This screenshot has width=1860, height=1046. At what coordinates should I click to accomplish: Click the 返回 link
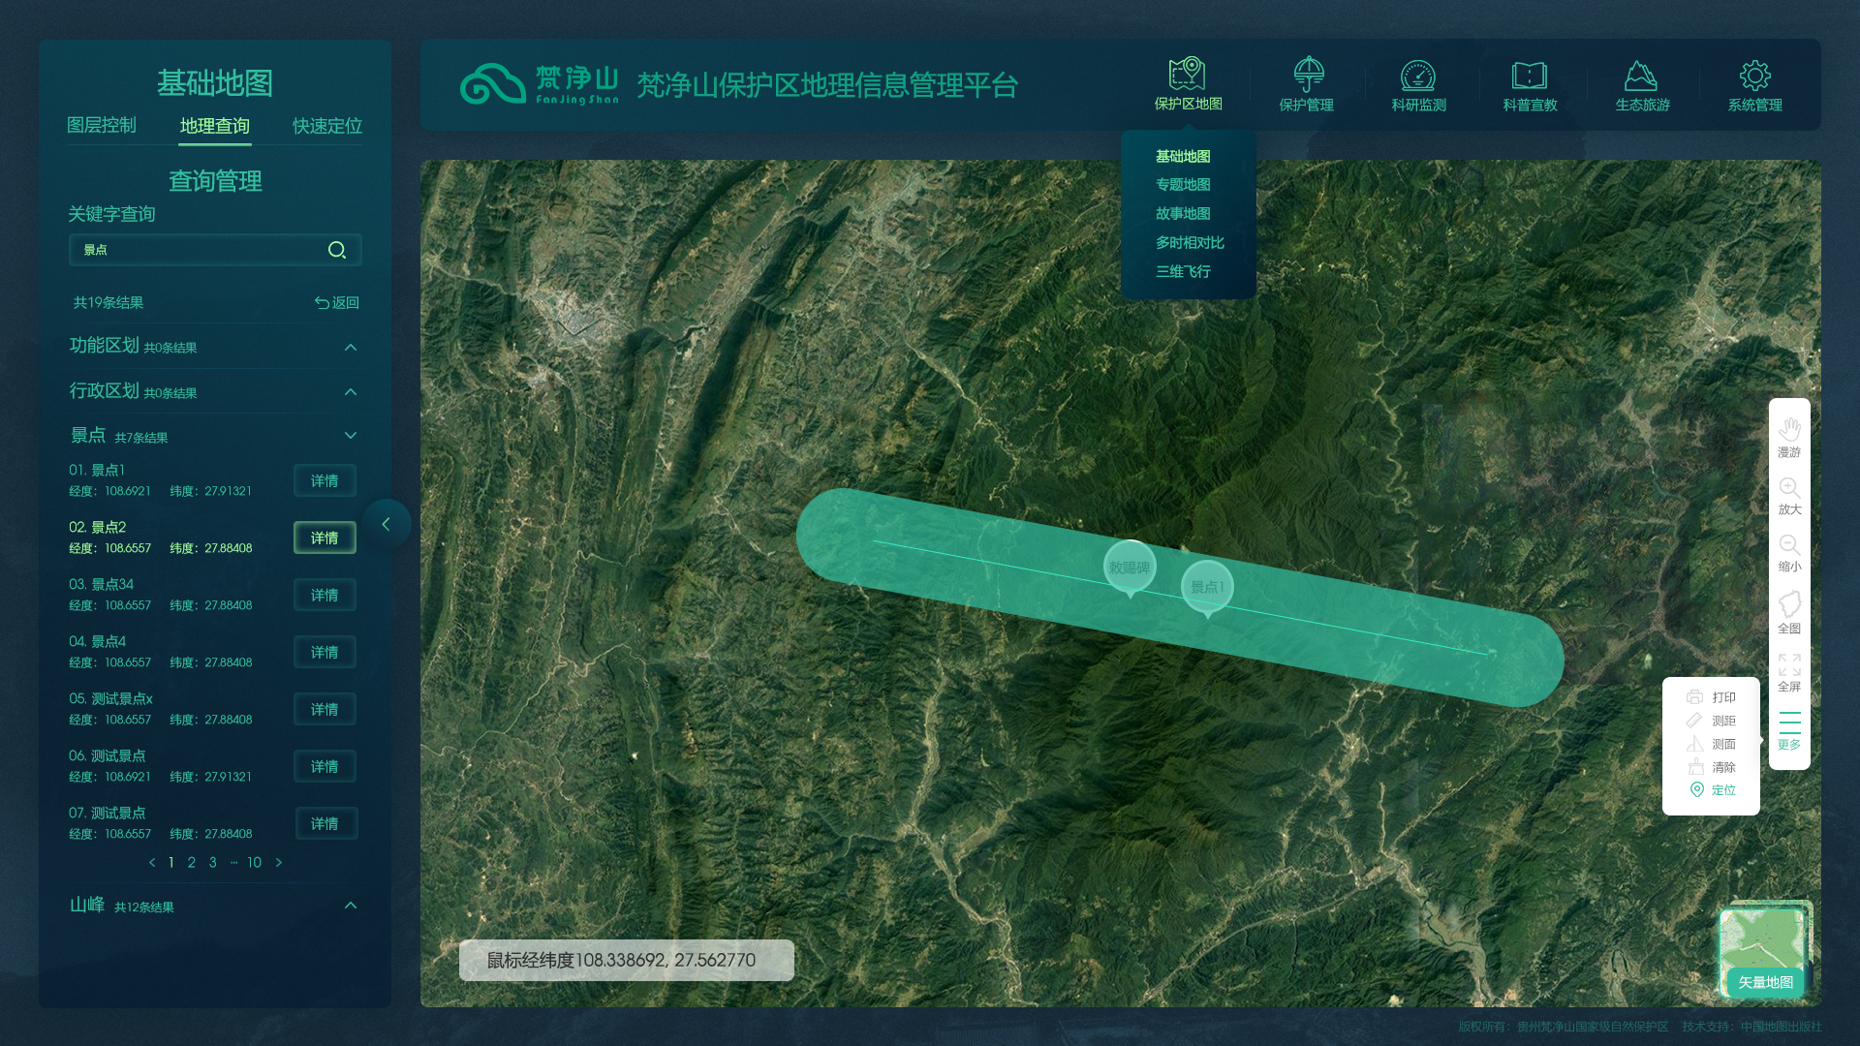tap(337, 303)
